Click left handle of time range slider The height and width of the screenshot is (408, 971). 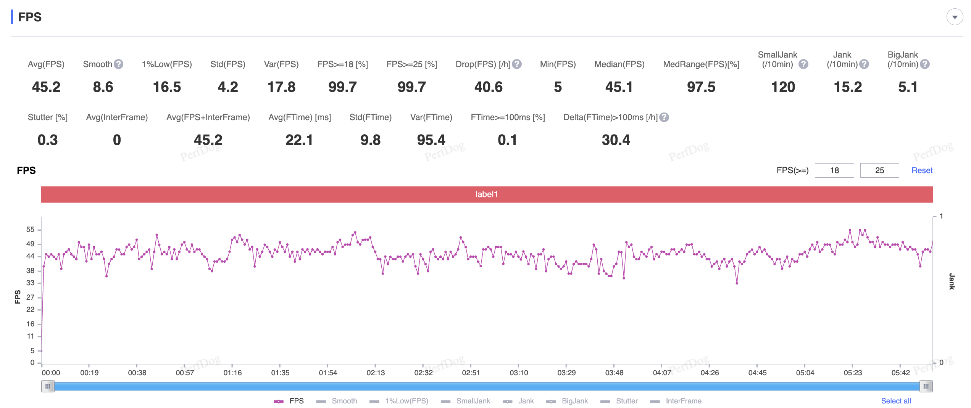48,386
